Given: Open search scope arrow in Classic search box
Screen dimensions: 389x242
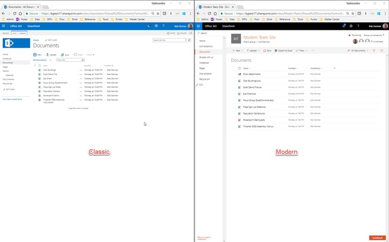Looking at the screenshot, I should coord(186,40).
